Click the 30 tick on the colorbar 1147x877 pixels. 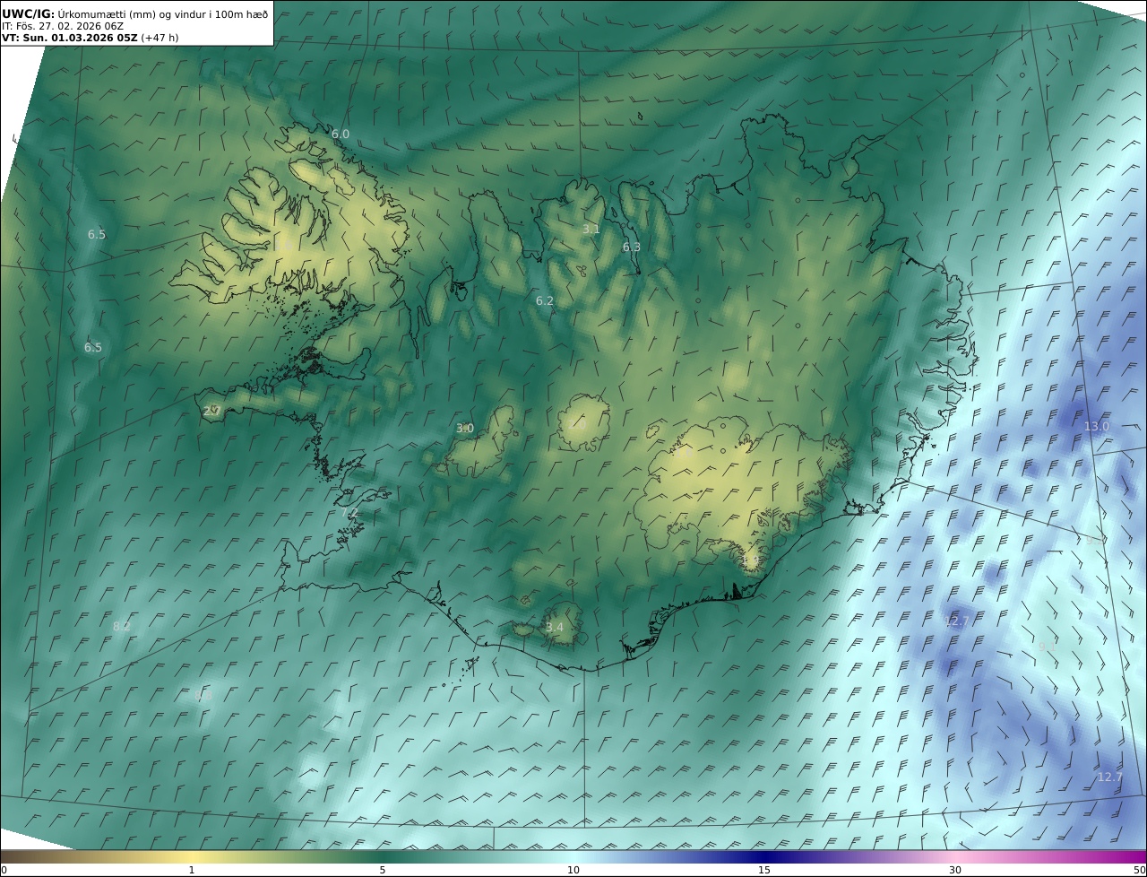(955, 870)
